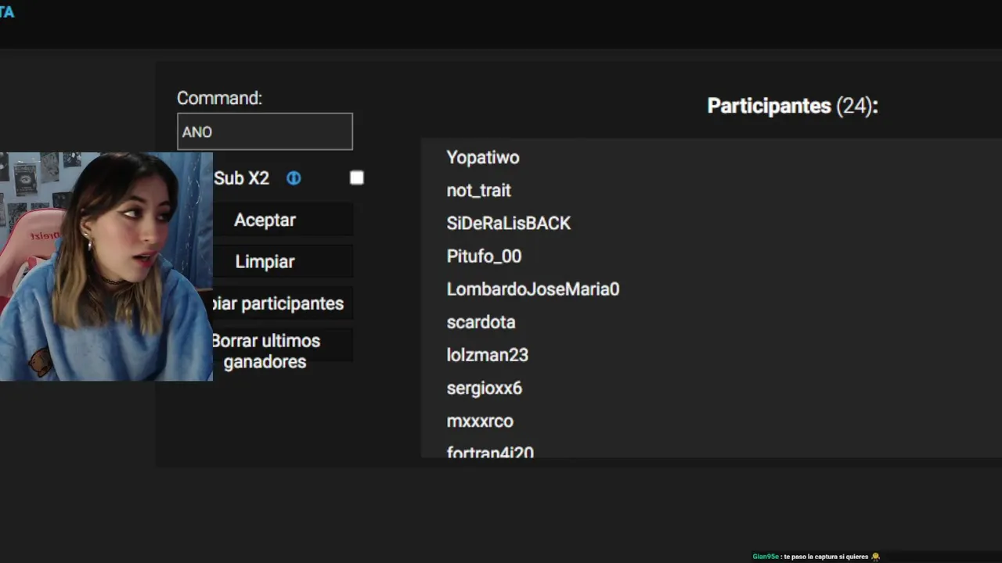Select lolzman23 from the list

488,355
